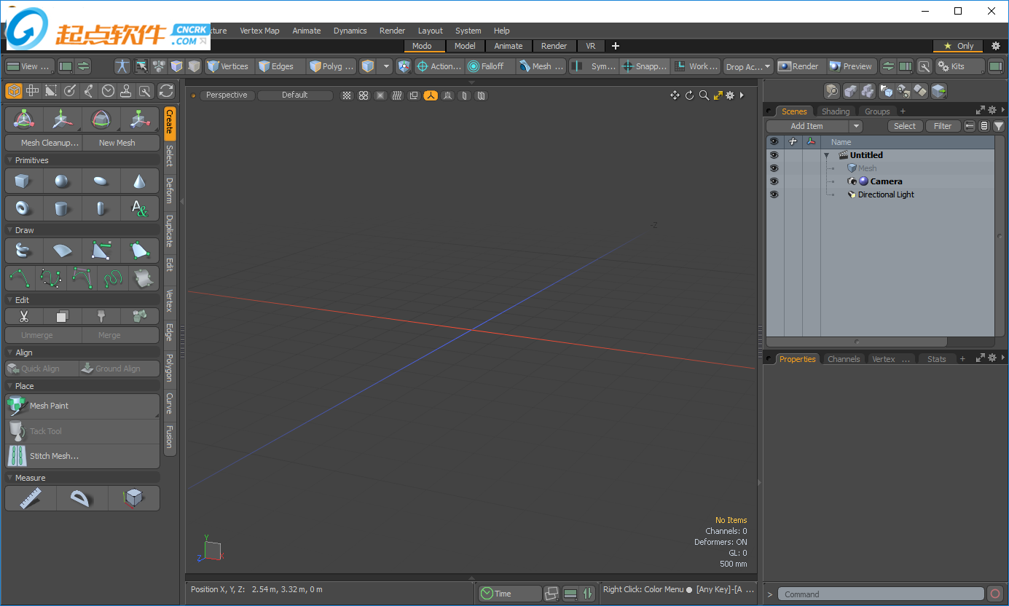Viewport: 1009px width, 606px height.
Task: Click the Command input field
Action: 881,594
